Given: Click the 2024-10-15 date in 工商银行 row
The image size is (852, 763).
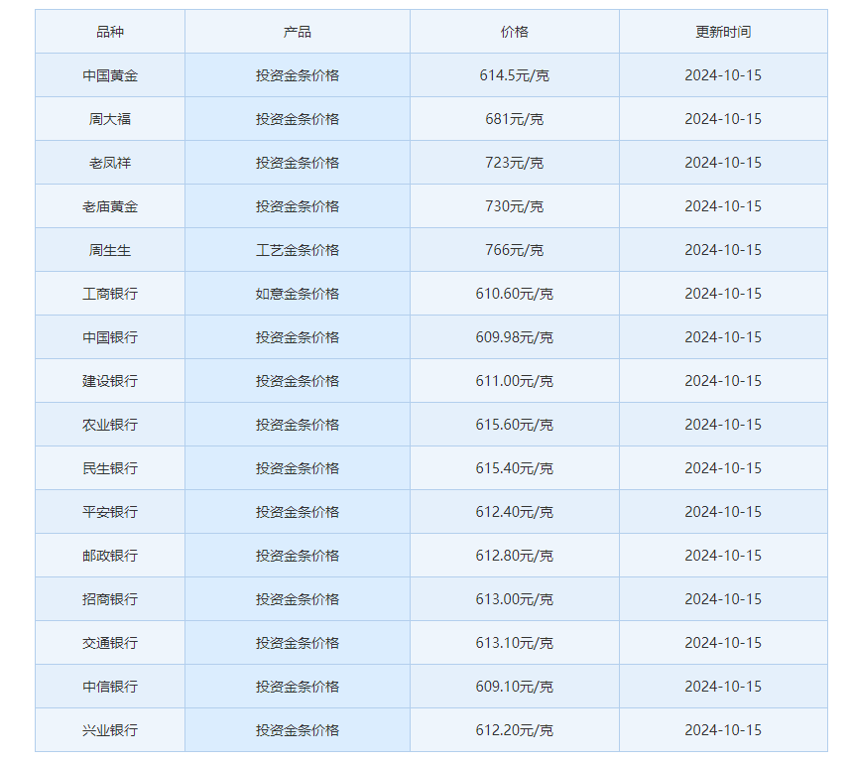Looking at the screenshot, I should point(723,294).
